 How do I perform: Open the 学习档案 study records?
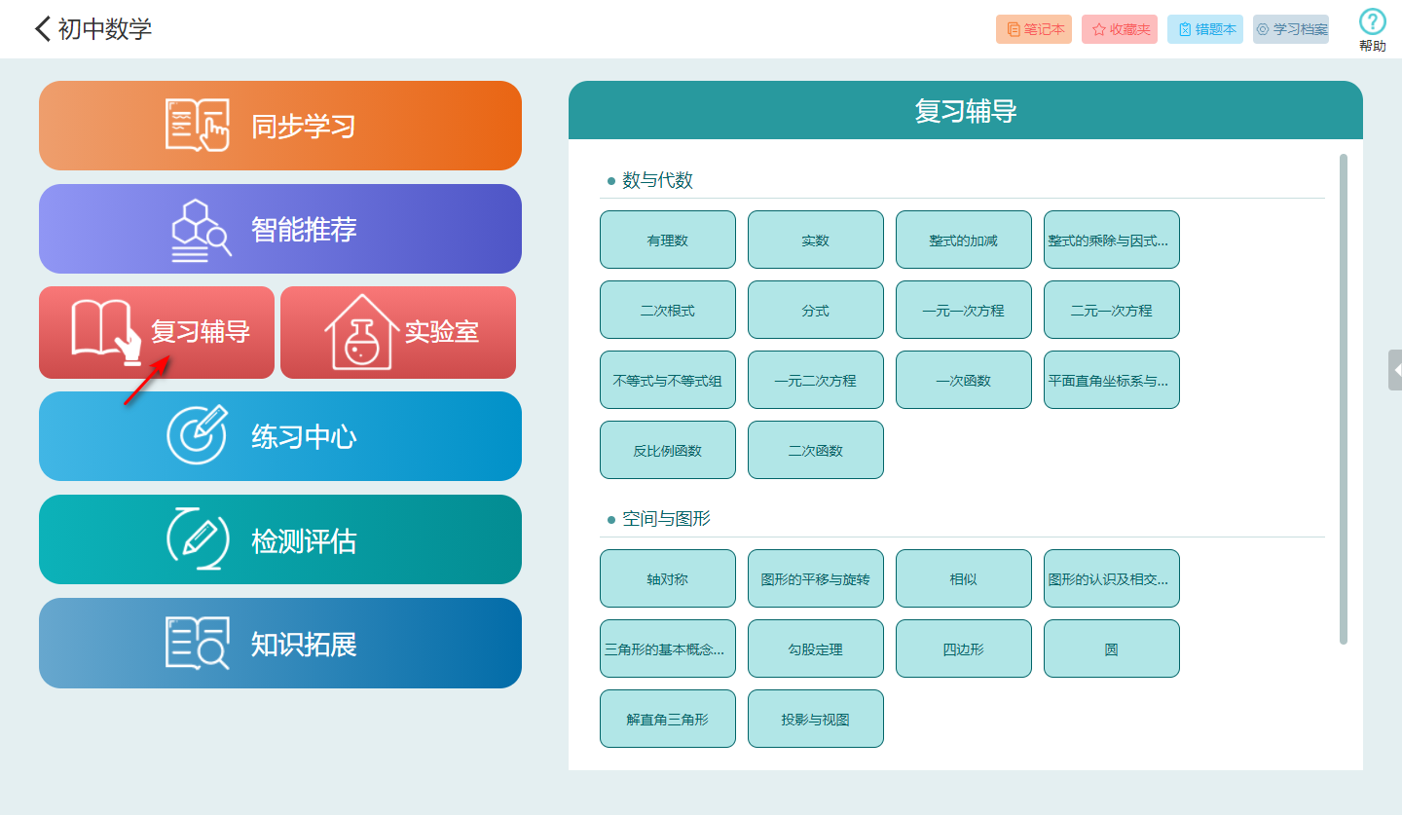tap(1291, 29)
